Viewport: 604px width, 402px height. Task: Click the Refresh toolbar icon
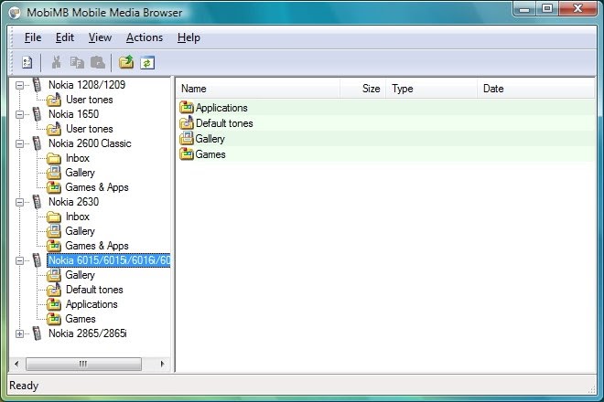tap(147, 63)
